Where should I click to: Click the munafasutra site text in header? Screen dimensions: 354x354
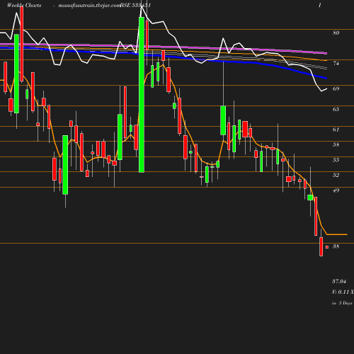(89, 6)
